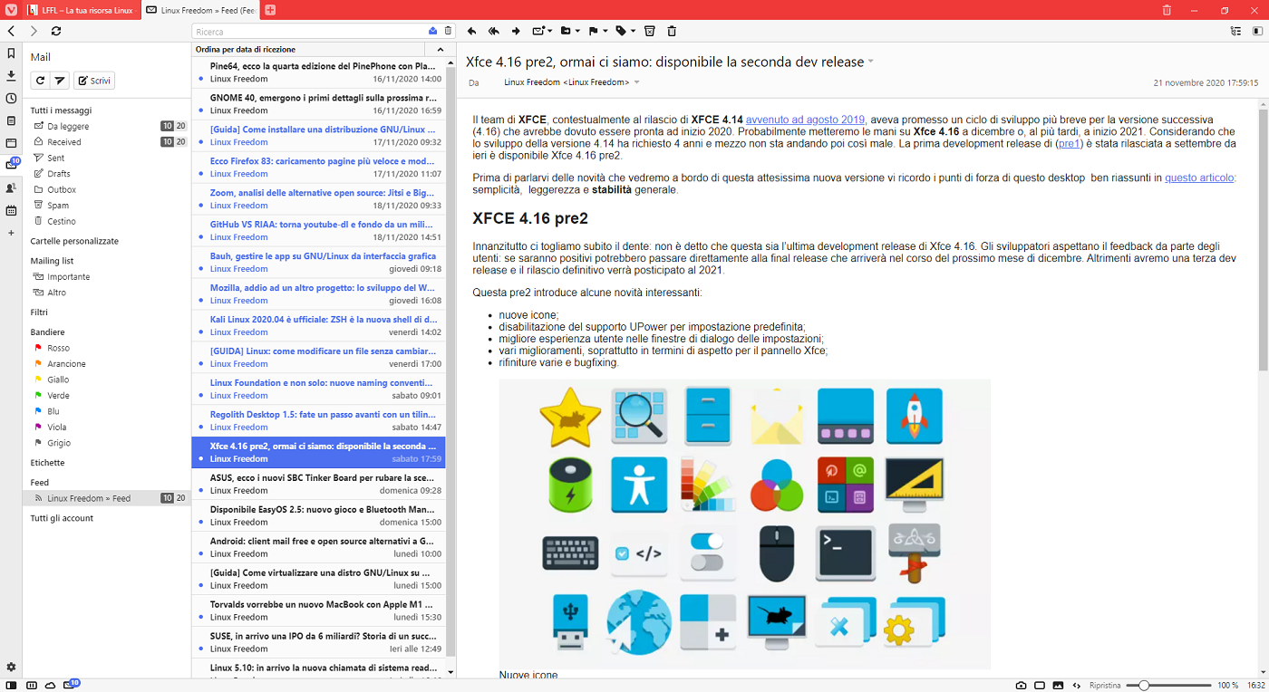Click the capture page camera icon
The image size is (1269, 692).
[x=1021, y=685]
